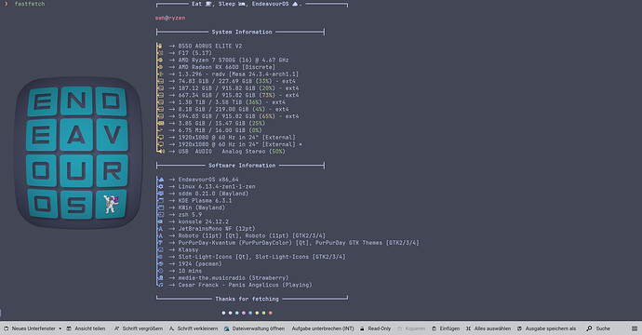Open the hamburger menu in toolbar
This screenshot has height=335, width=642.
[x=635, y=328]
